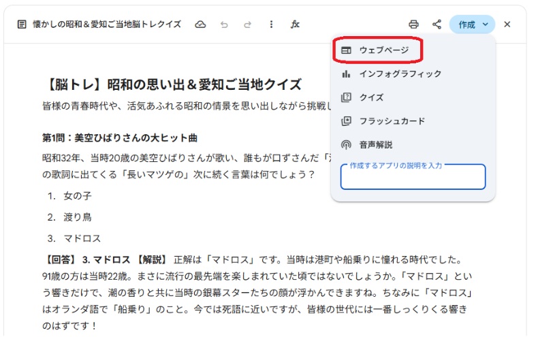Undo the last action
538x337 pixels.
pos(224,25)
